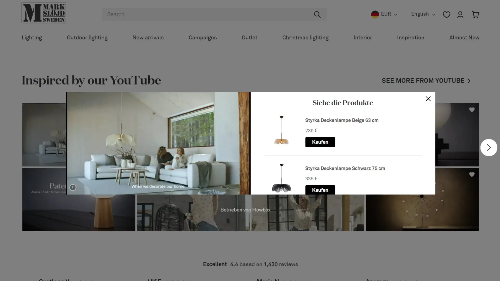Open the user account icon
500x281 pixels.
460,15
